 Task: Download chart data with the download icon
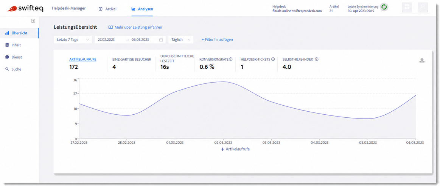(x=422, y=60)
